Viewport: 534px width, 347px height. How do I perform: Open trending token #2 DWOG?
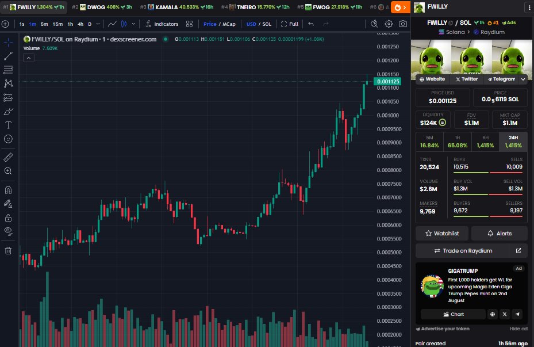102,7
